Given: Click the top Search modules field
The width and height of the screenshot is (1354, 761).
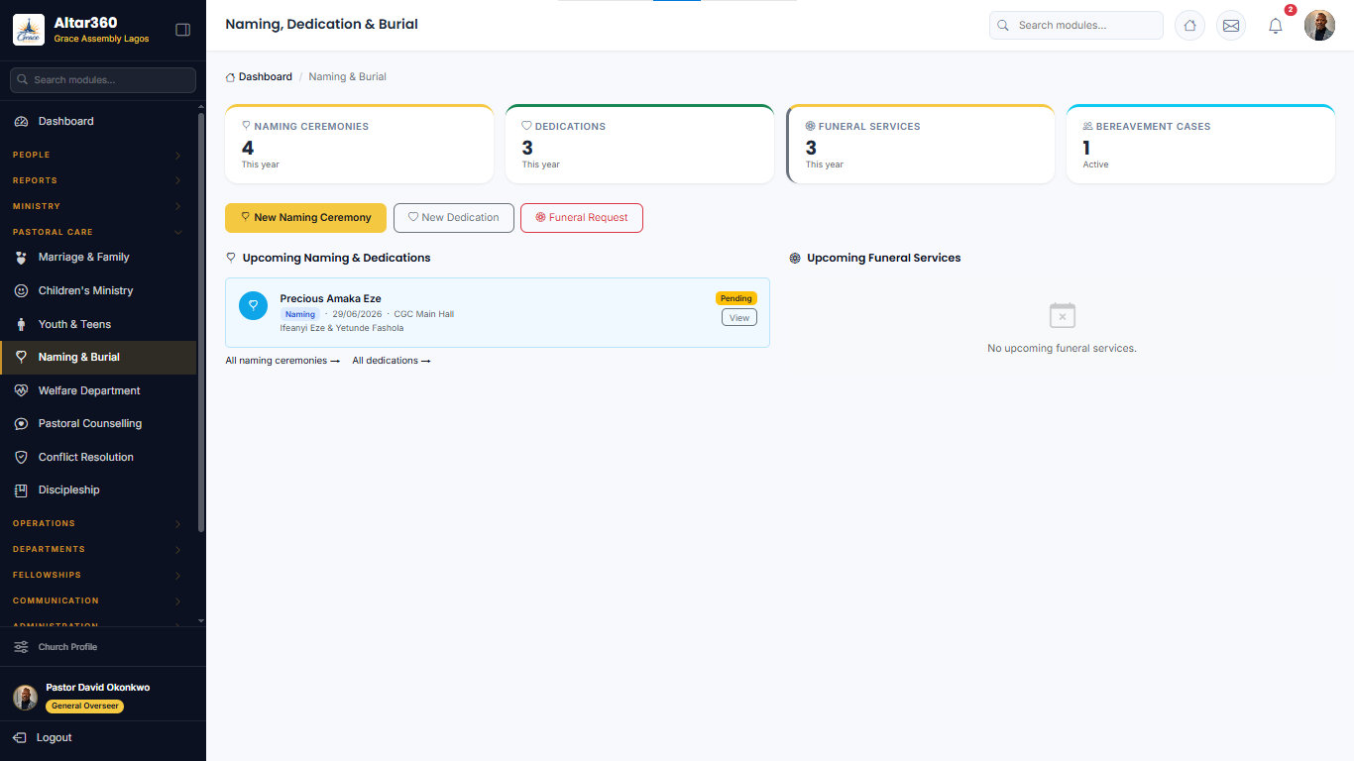Looking at the screenshot, I should point(1076,26).
